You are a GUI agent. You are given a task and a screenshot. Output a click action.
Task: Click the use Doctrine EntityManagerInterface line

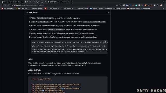pyautogui.click(x=47, y=90)
